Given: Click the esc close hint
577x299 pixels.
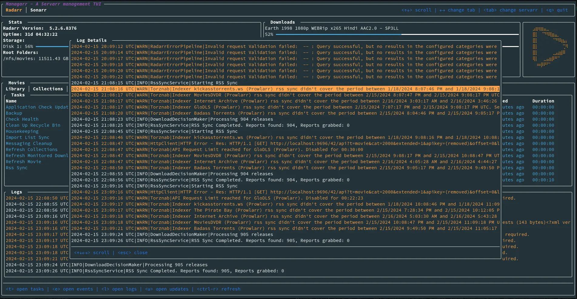Looking at the screenshot, I should (x=133, y=253).
